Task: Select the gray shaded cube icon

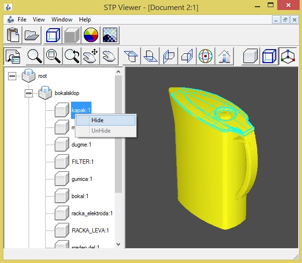Action: tap(72, 35)
